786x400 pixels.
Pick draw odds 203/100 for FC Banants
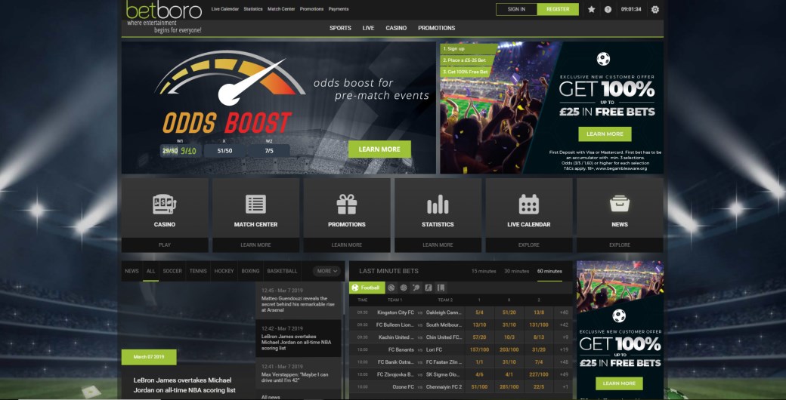pyautogui.click(x=509, y=349)
